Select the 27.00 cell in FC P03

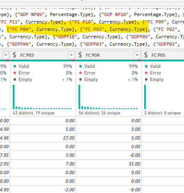pos(43,138)
